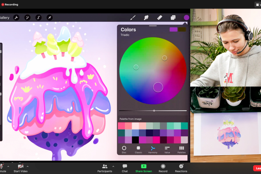261x174 pixels.
Task: Click the green Share Screen button
Action: point(143,168)
